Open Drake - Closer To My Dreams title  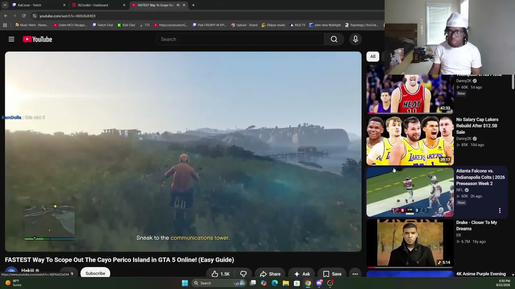click(x=476, y=226)
